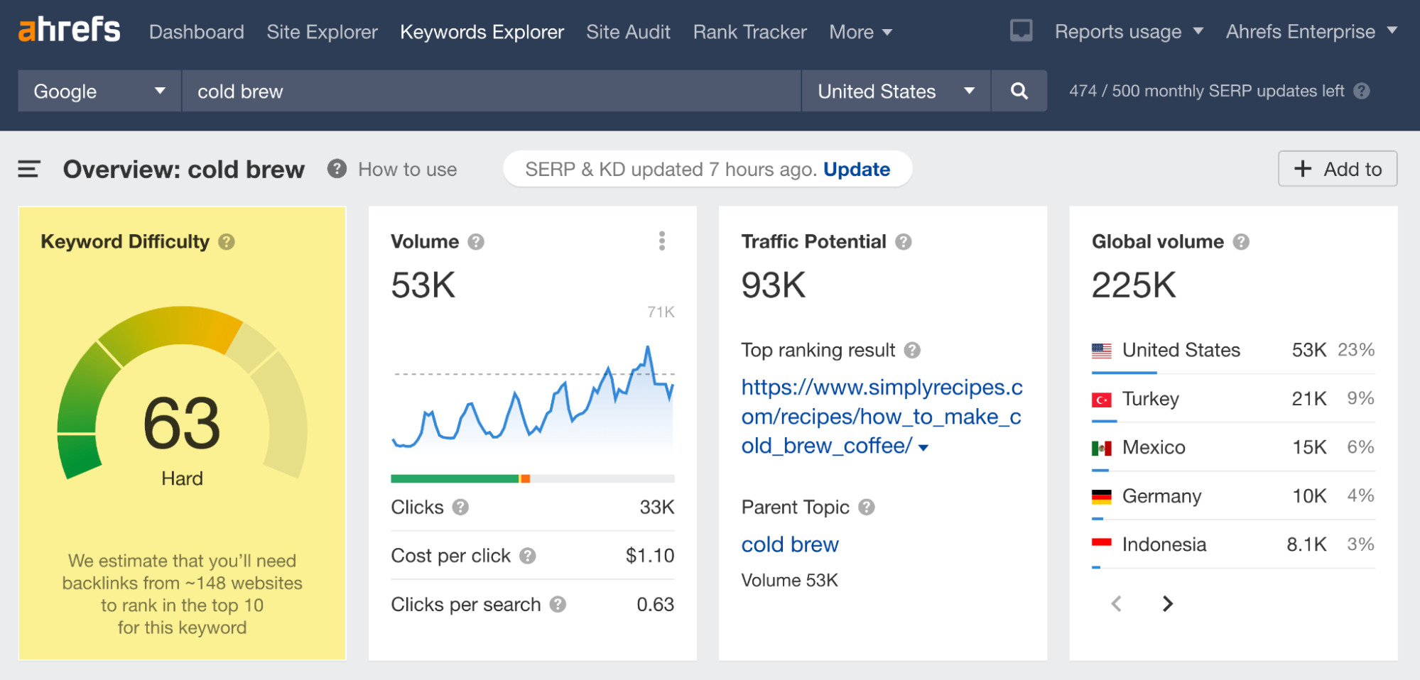Open the notifications monitor icon
Image resolution: width=1420 pixels, height=680 pixels.
tap(1021, 31)
